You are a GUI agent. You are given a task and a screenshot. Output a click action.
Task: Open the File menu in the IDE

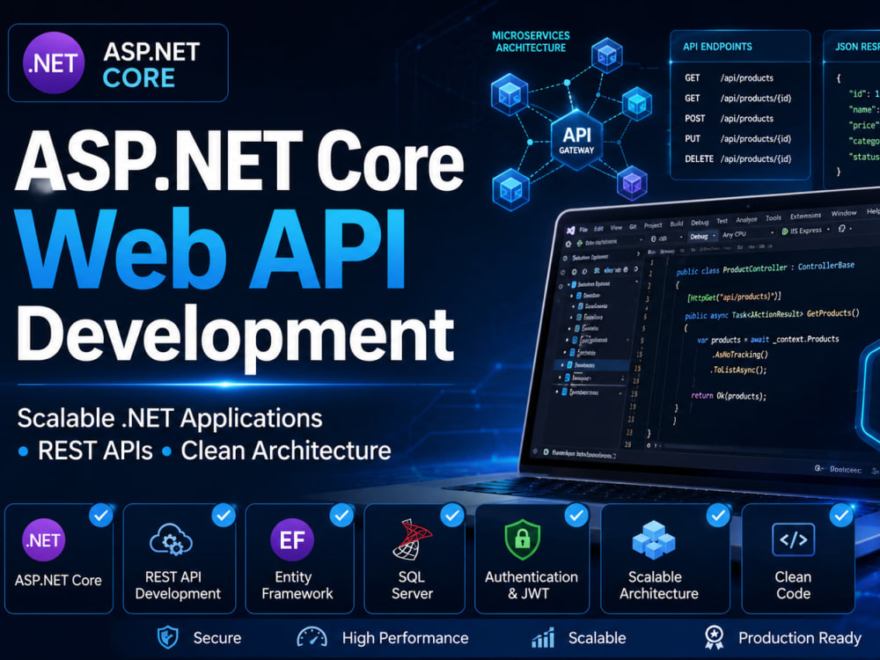(x=583, y=230)
